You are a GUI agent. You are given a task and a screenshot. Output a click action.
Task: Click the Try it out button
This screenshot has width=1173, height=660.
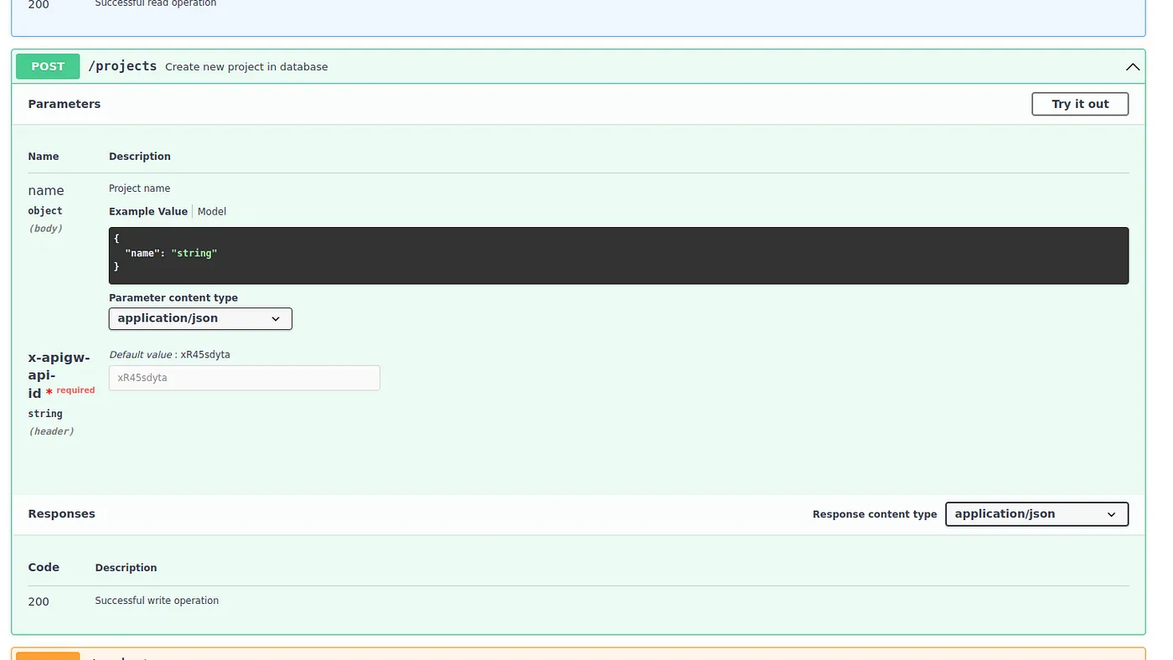coord(1080,104)
